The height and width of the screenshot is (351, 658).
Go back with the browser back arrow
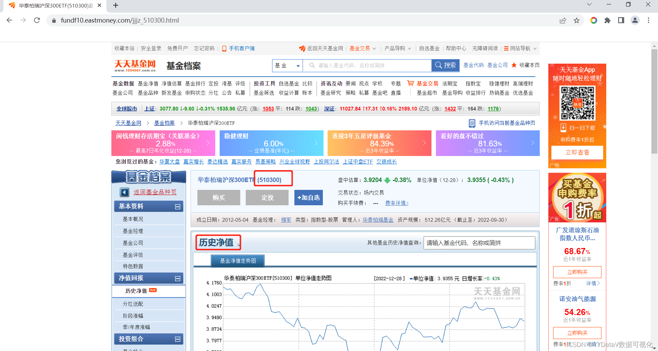point(9,20)
